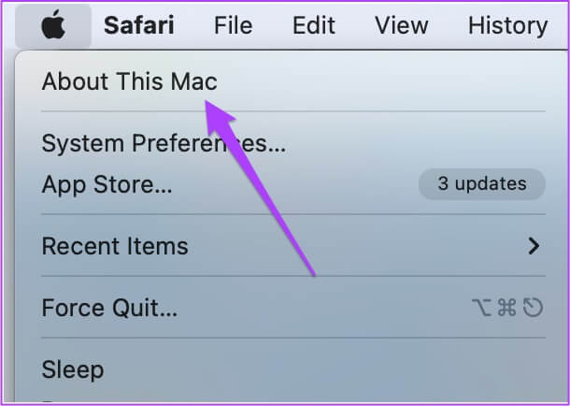
Task: Open the Apple logo menu
Action: pyautogui.click(x=52, y=25)
